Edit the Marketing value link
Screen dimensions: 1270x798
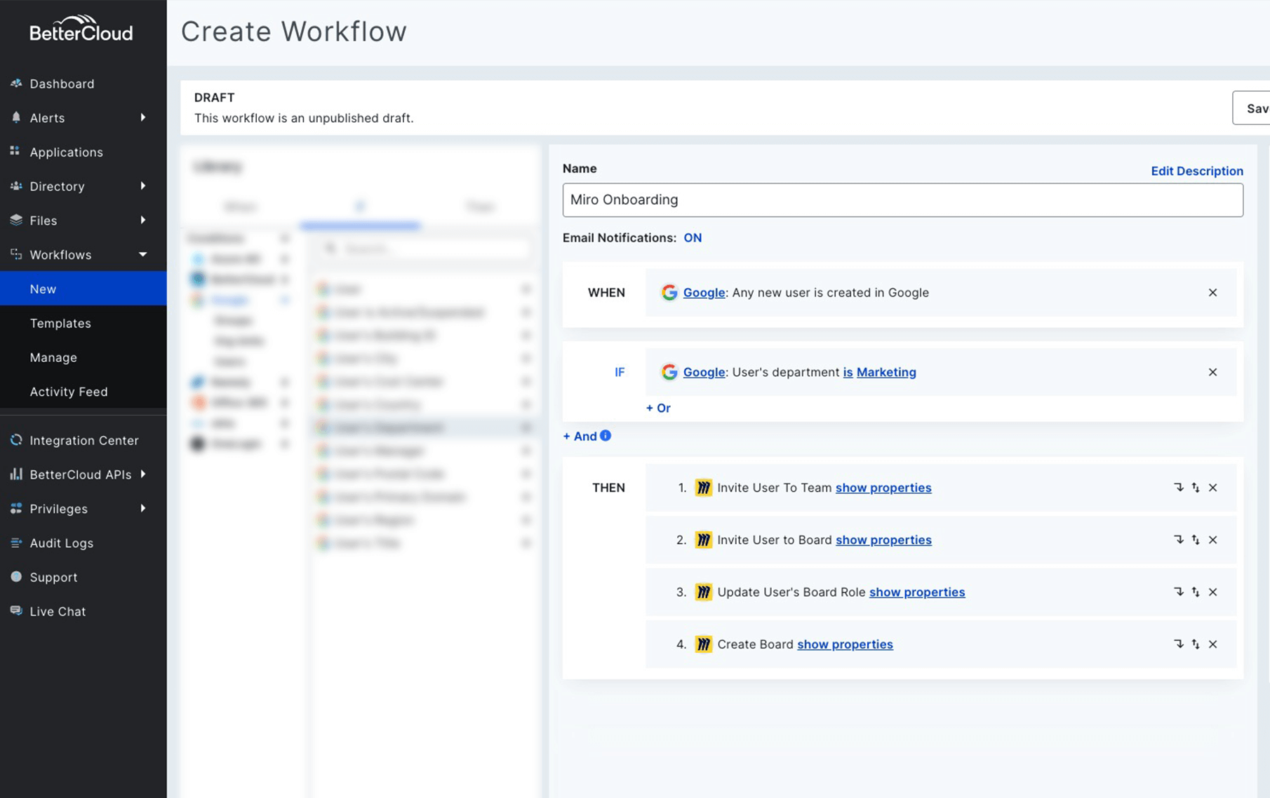click(886, 372)
